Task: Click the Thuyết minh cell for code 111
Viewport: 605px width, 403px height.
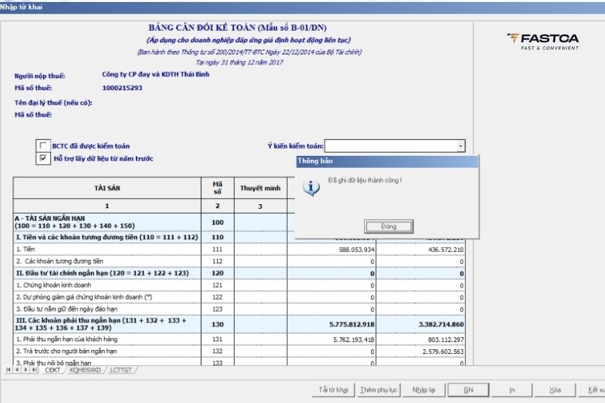Action: (260, 249)
